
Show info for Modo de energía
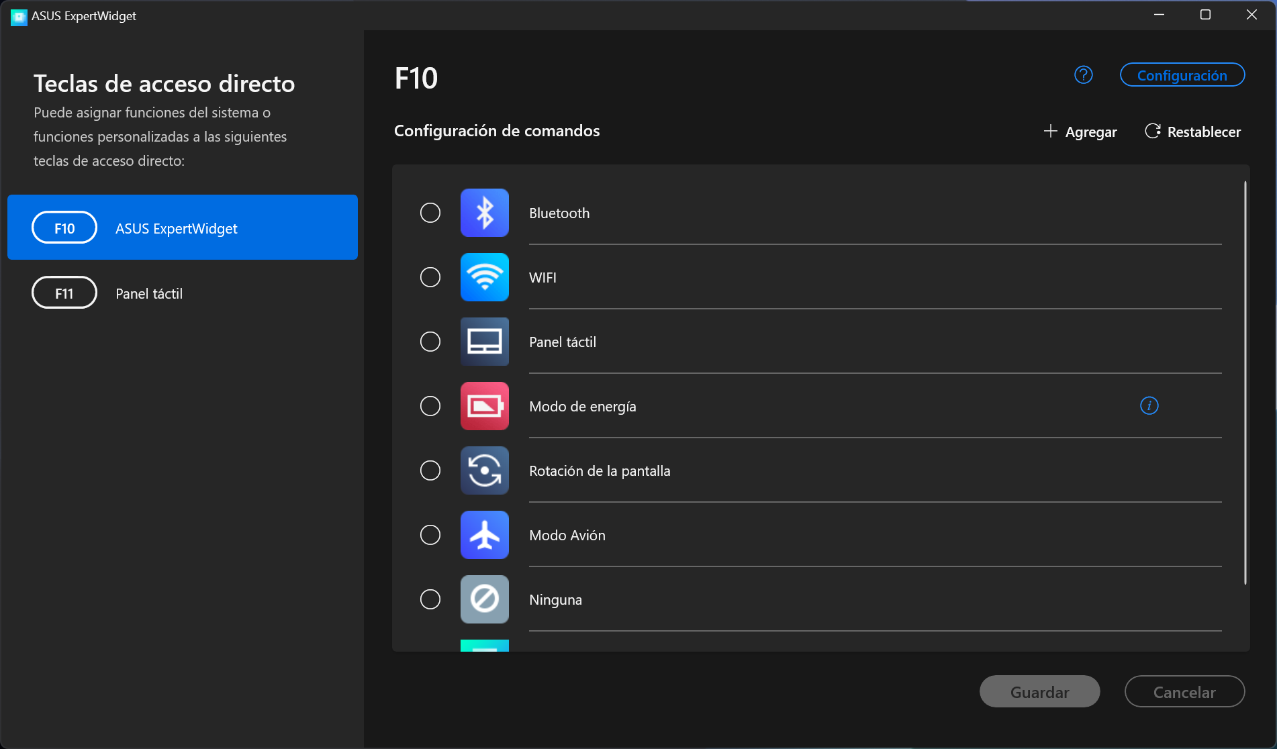coord(1149,406)
